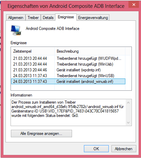The height and width of the screenshot is (158, 141).
Task: Select the WinUSB event at 11:37:43
Action: (68, 76)
